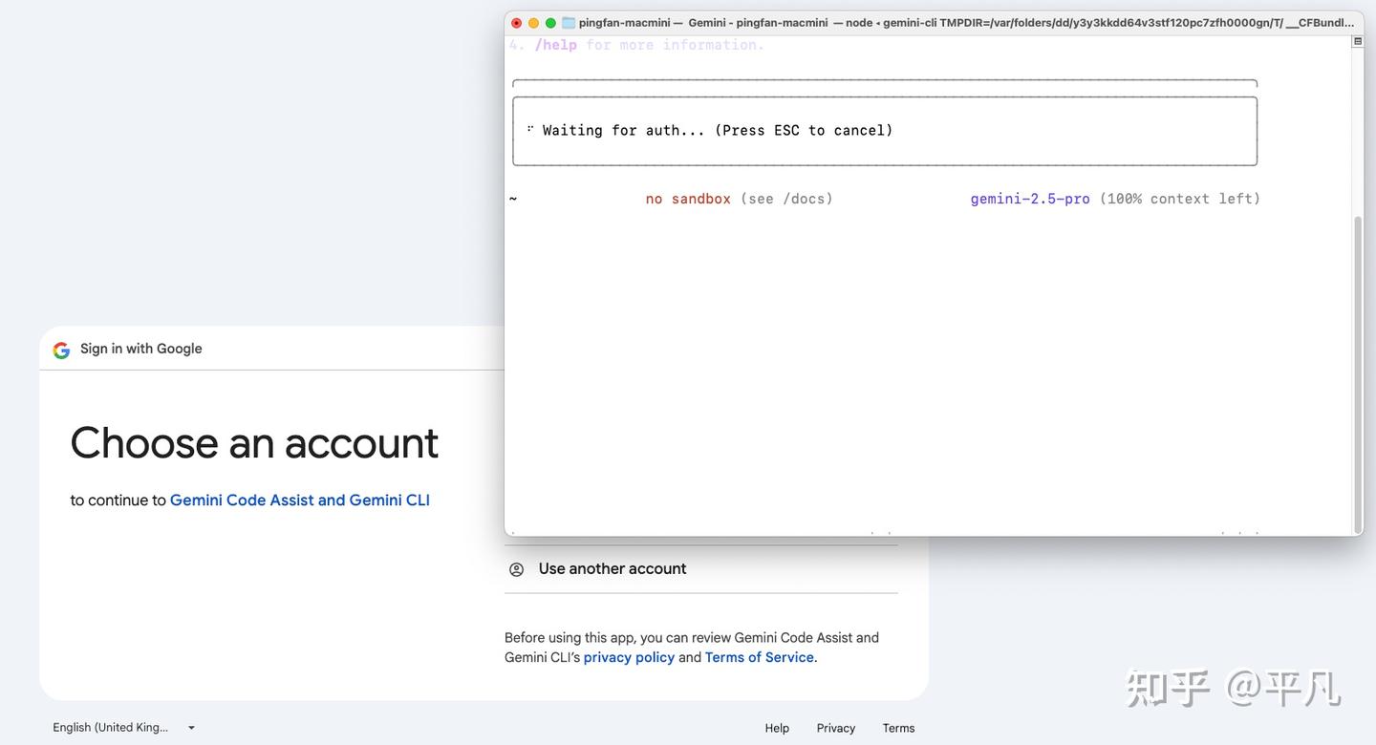Open the privacy policy link

pyautogui.click(x=629, y=658)
